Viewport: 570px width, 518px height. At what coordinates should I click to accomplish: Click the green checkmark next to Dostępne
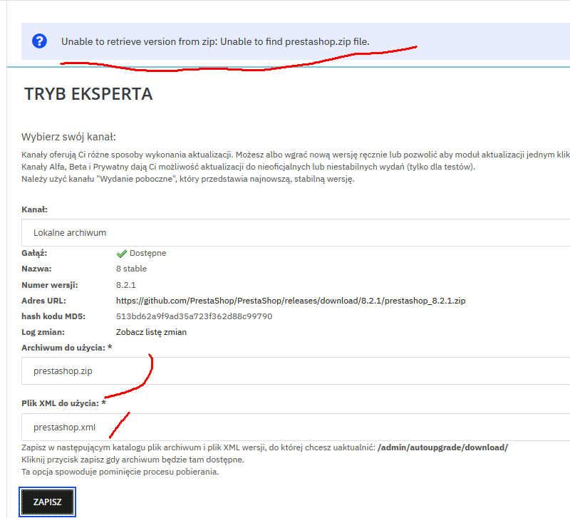pyautogui.click(x=121, y=254)
